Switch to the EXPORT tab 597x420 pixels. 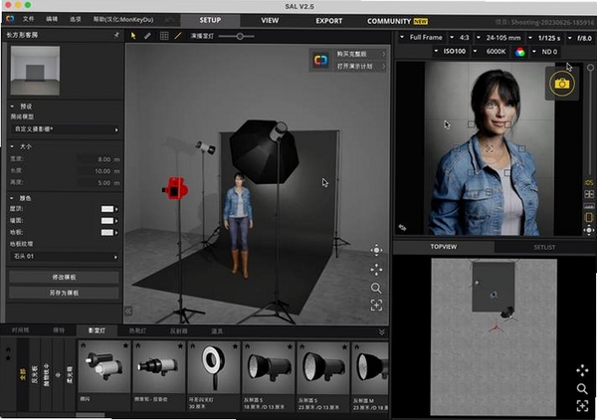pos(329,21)
